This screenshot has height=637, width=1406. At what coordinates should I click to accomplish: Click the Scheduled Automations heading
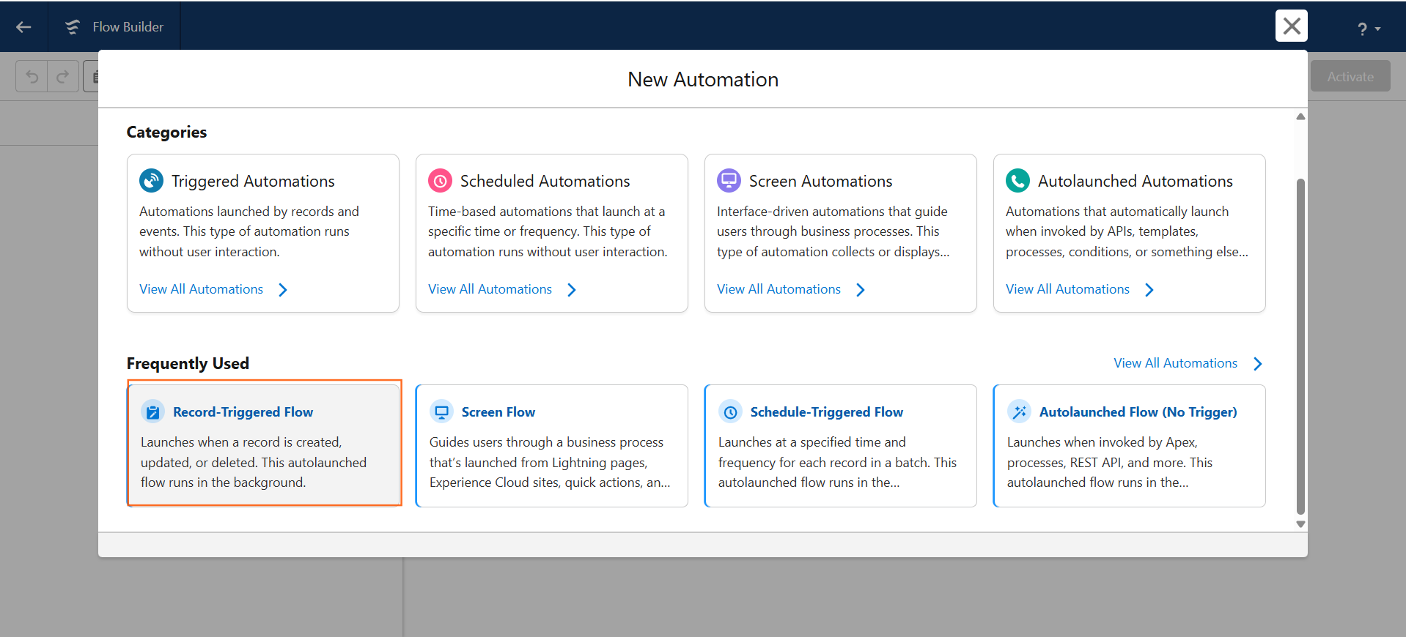[545, 181]
